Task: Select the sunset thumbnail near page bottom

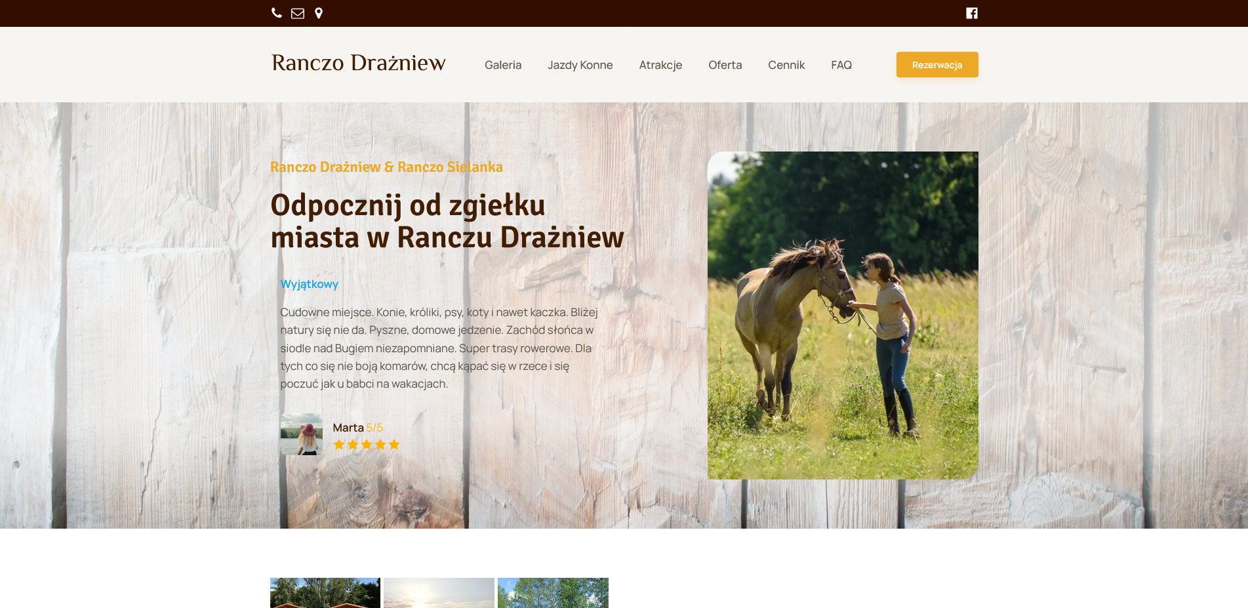Action: [438, 594]
